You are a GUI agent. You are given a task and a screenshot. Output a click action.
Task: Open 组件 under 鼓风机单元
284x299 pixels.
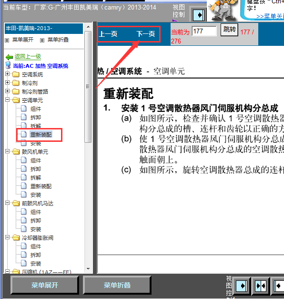(36, 160)
